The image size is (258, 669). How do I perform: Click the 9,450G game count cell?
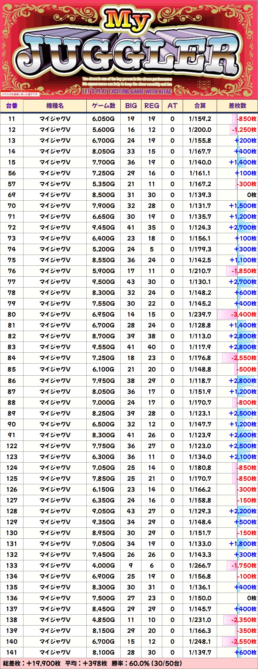point(103,228)
